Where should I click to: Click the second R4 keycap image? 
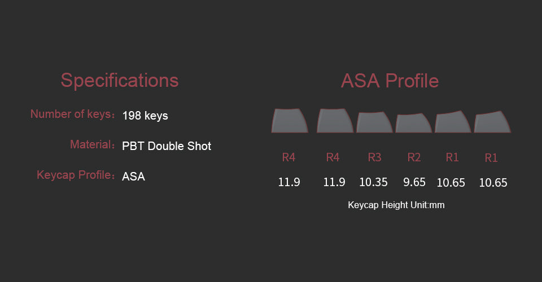[335, 120]
